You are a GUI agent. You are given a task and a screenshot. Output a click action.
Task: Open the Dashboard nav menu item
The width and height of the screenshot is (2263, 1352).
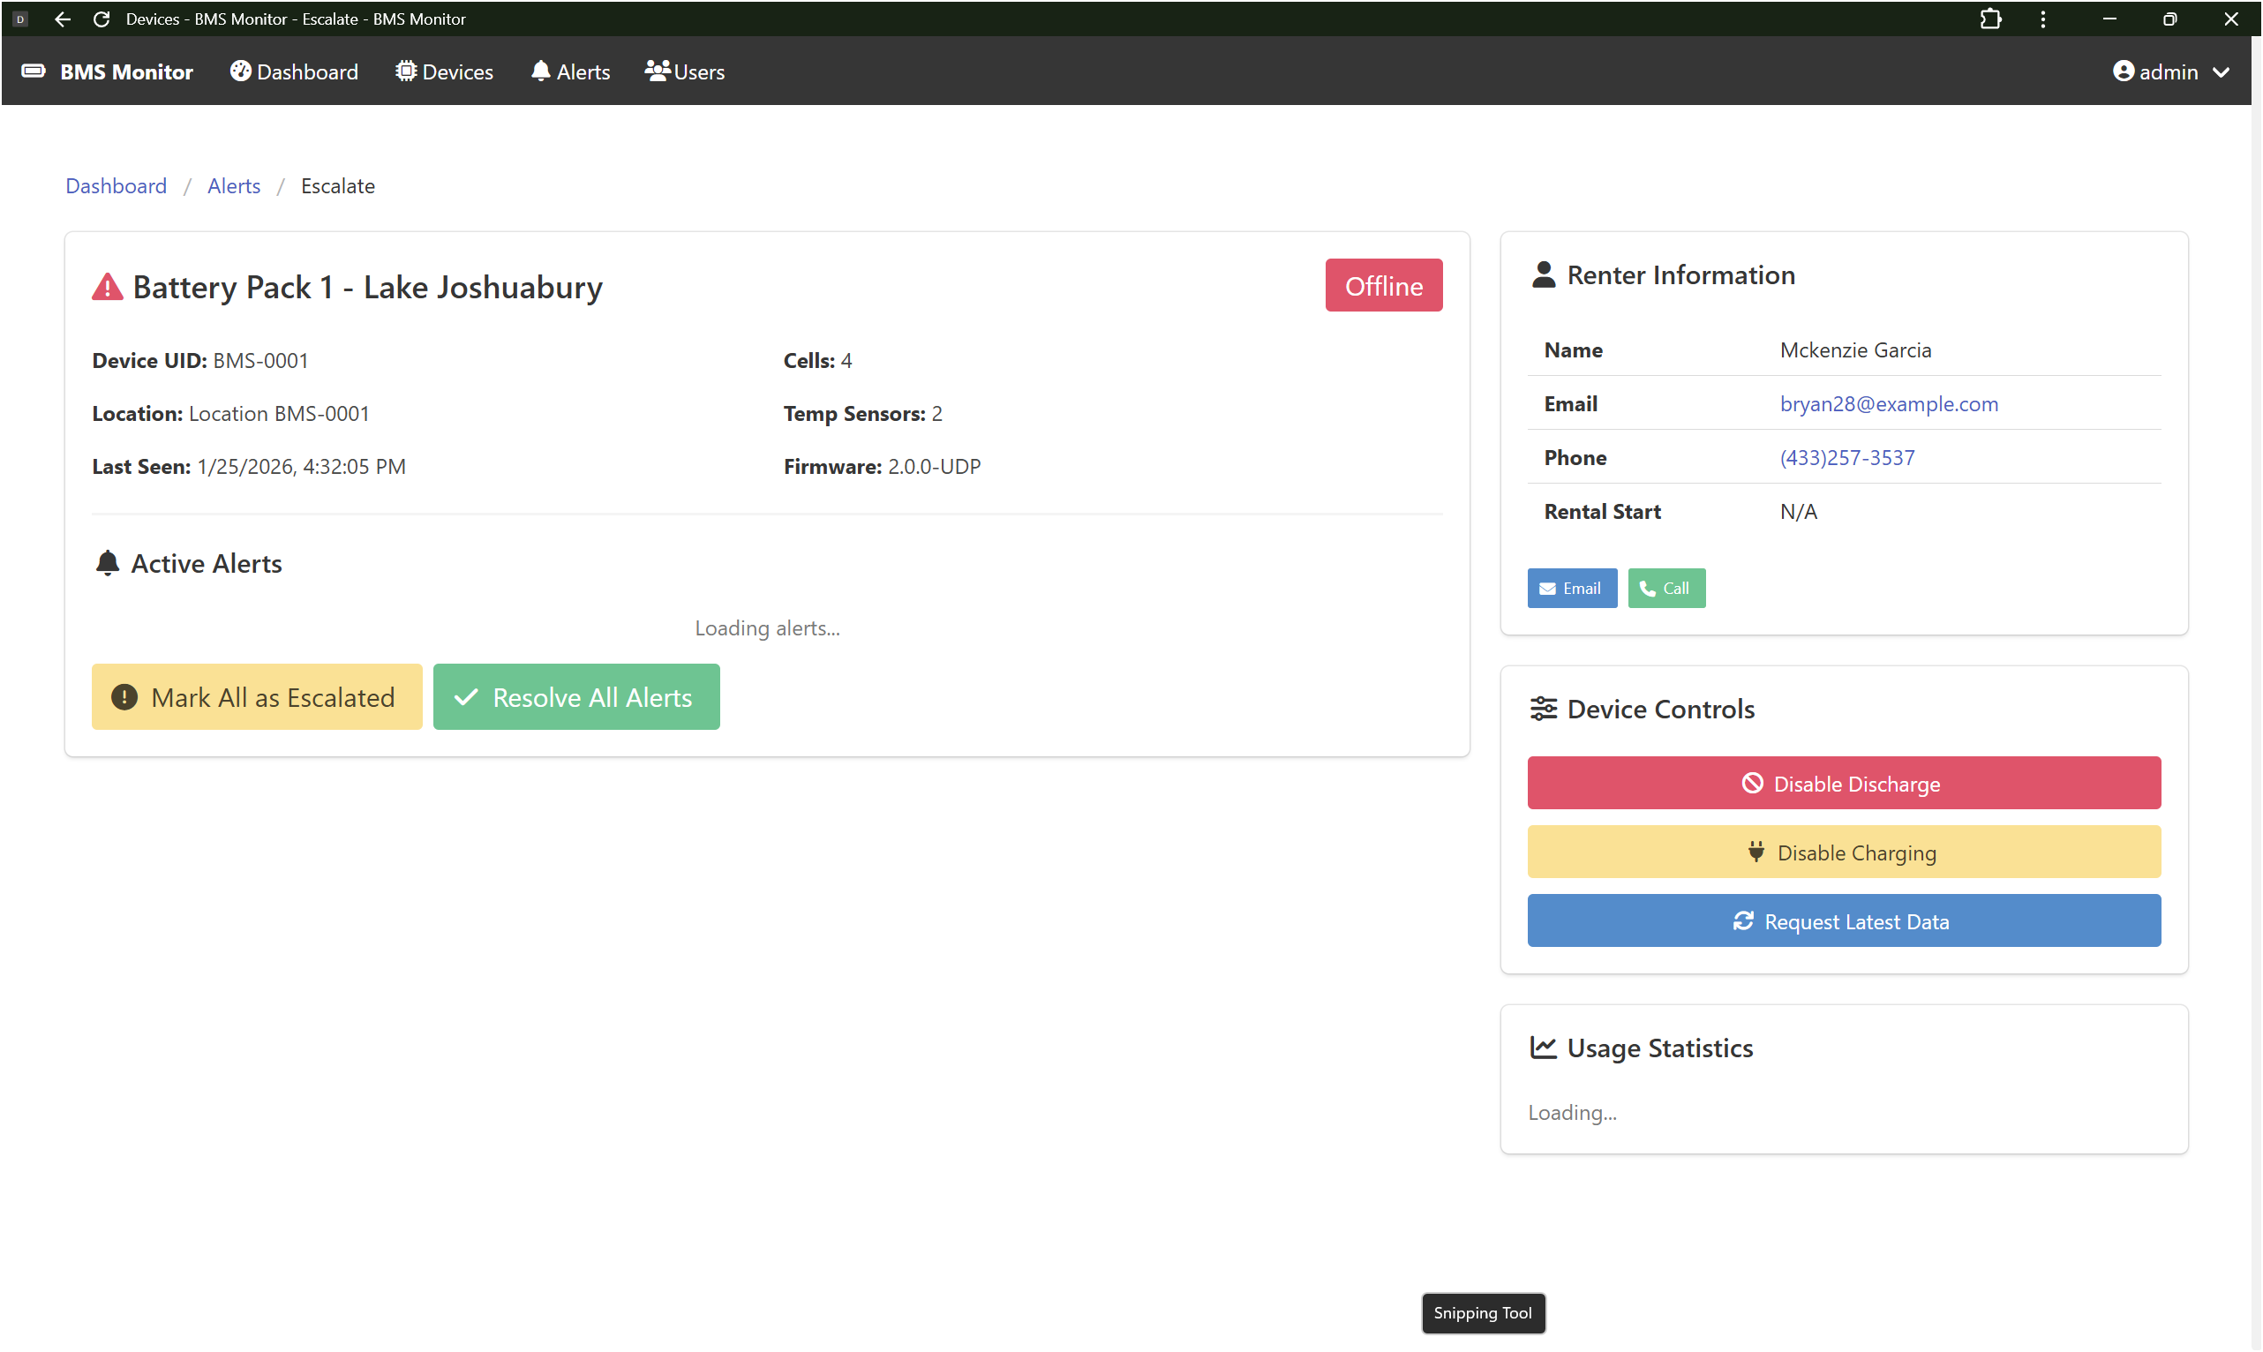click(294, 72)
